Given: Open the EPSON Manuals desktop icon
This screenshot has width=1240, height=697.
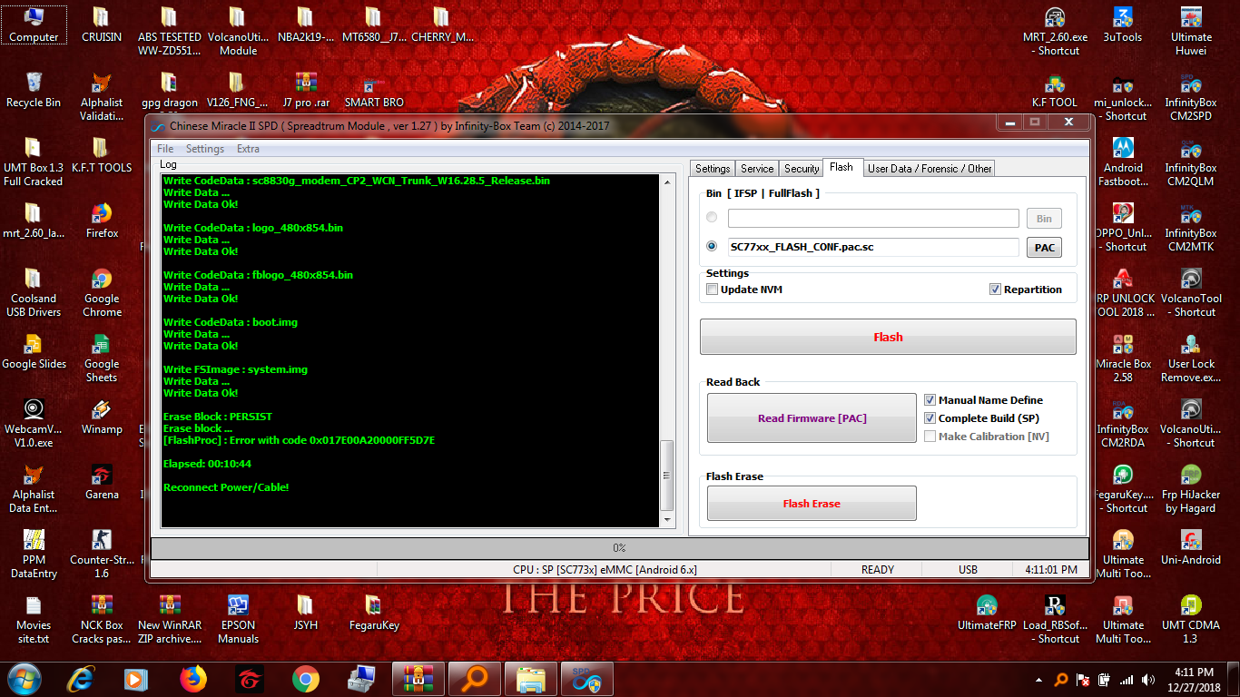Looking at the screenshot, I should [238, 619].
